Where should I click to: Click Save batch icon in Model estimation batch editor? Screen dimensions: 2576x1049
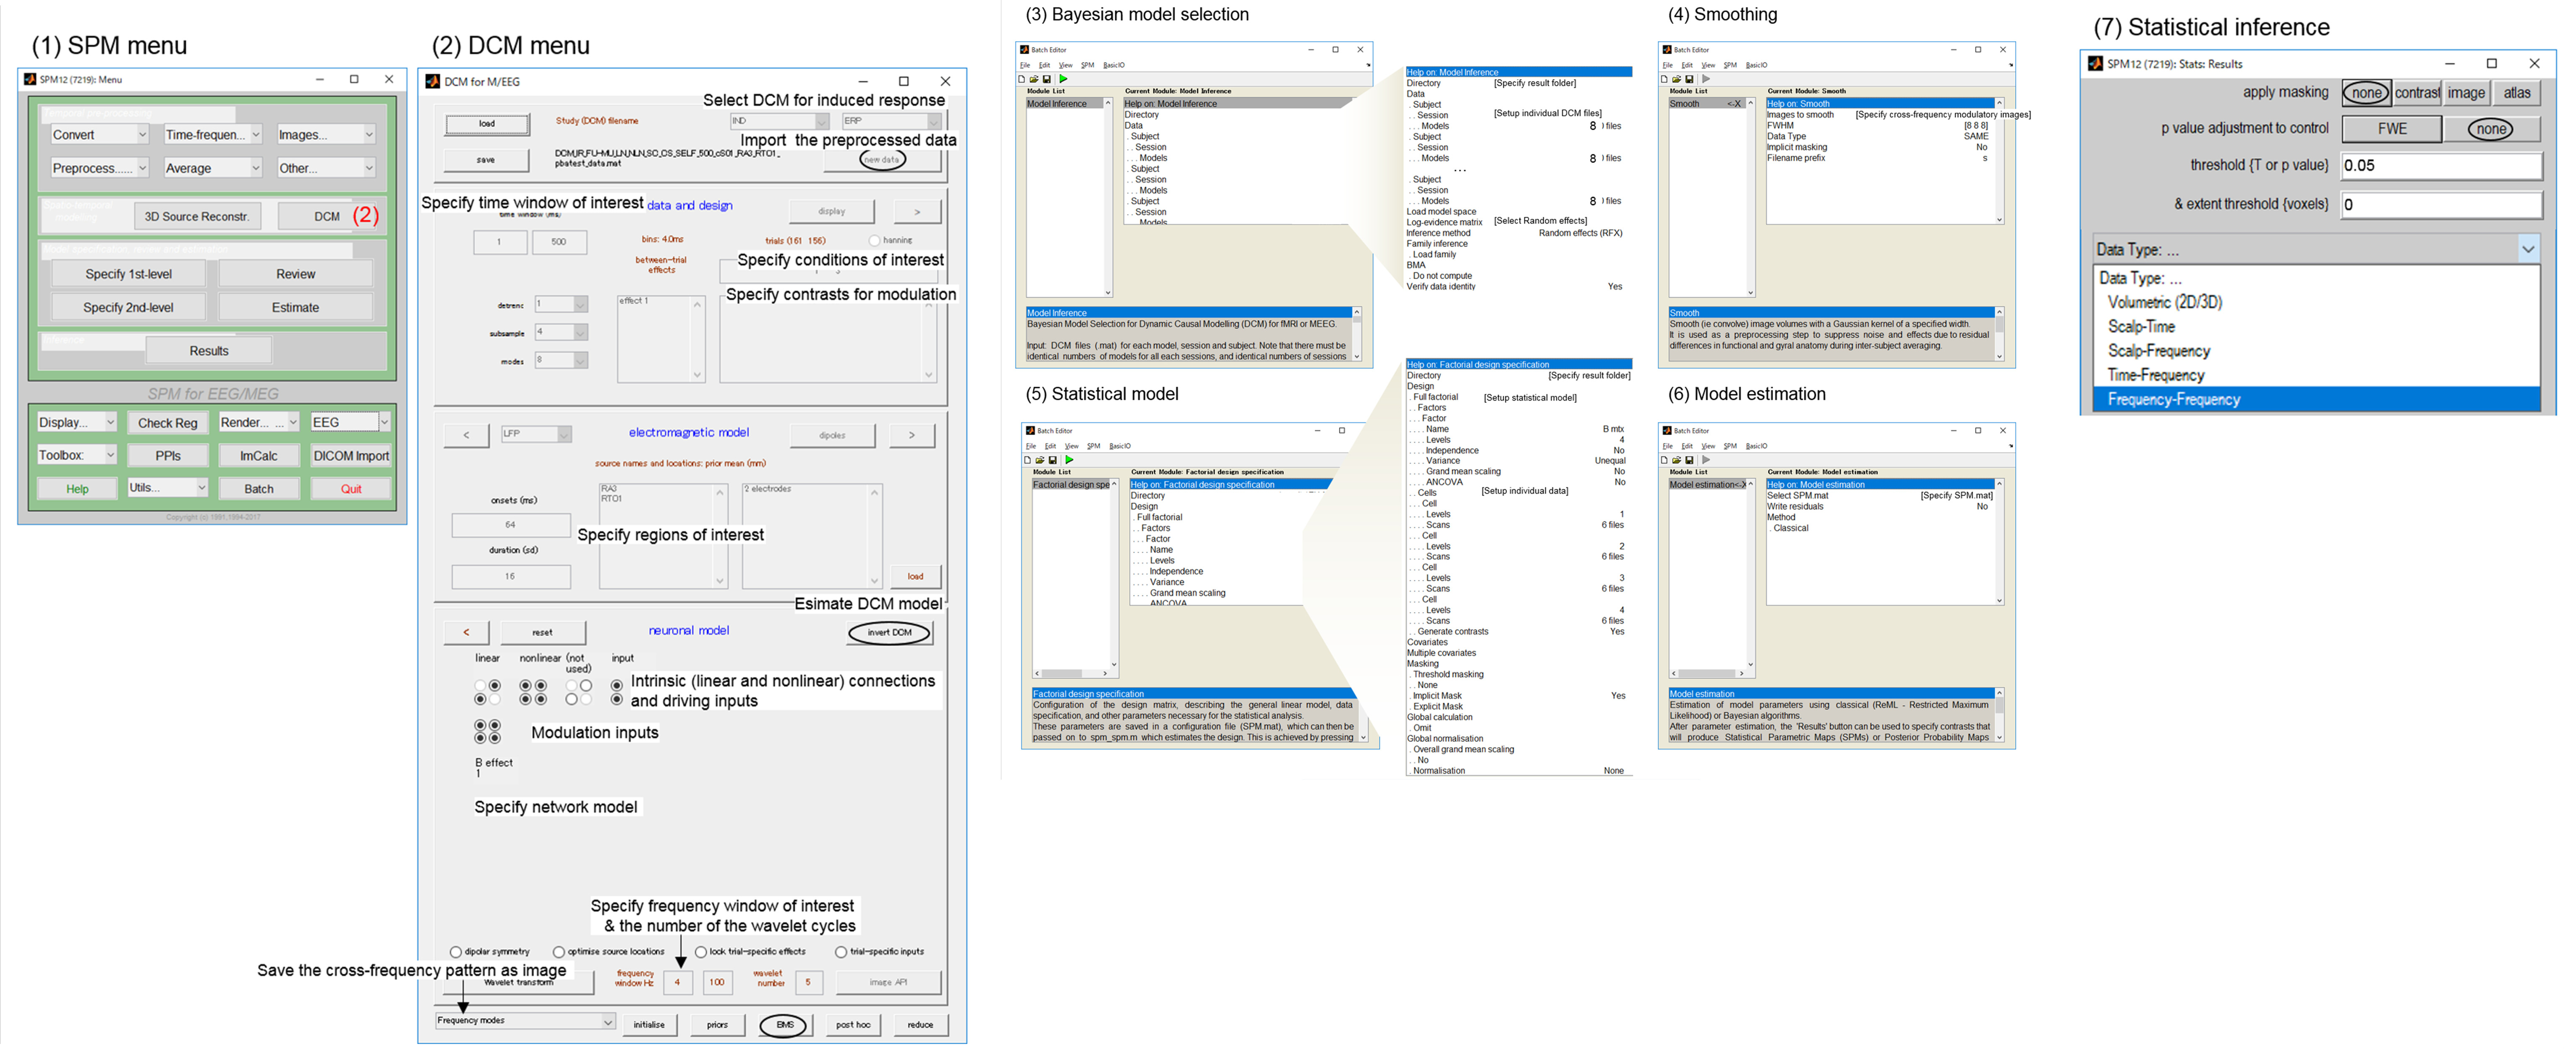pos(1689,460)
